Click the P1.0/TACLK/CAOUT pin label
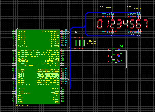This screenshot has width=155, height=112. pos(50,31)
